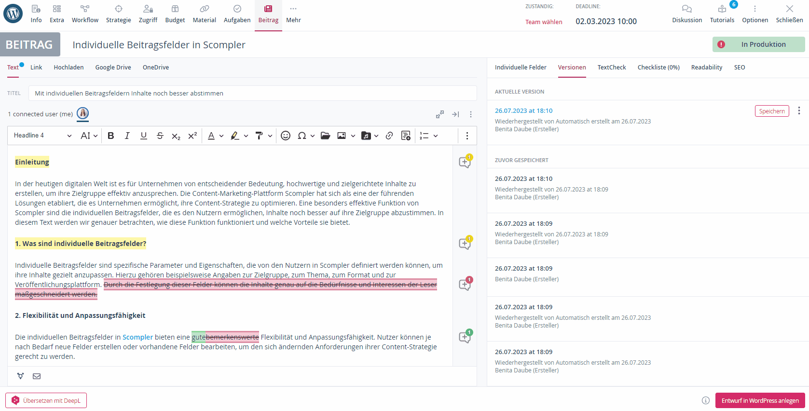Click the insert link chain icon
The image size is (809, 411).
[389, 136]
